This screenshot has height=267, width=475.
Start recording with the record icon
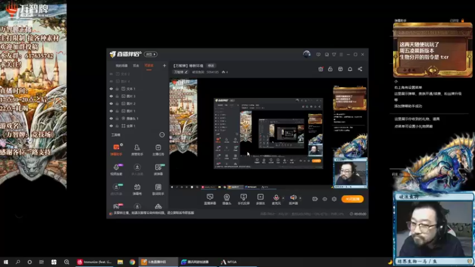[x=315, y=199]
